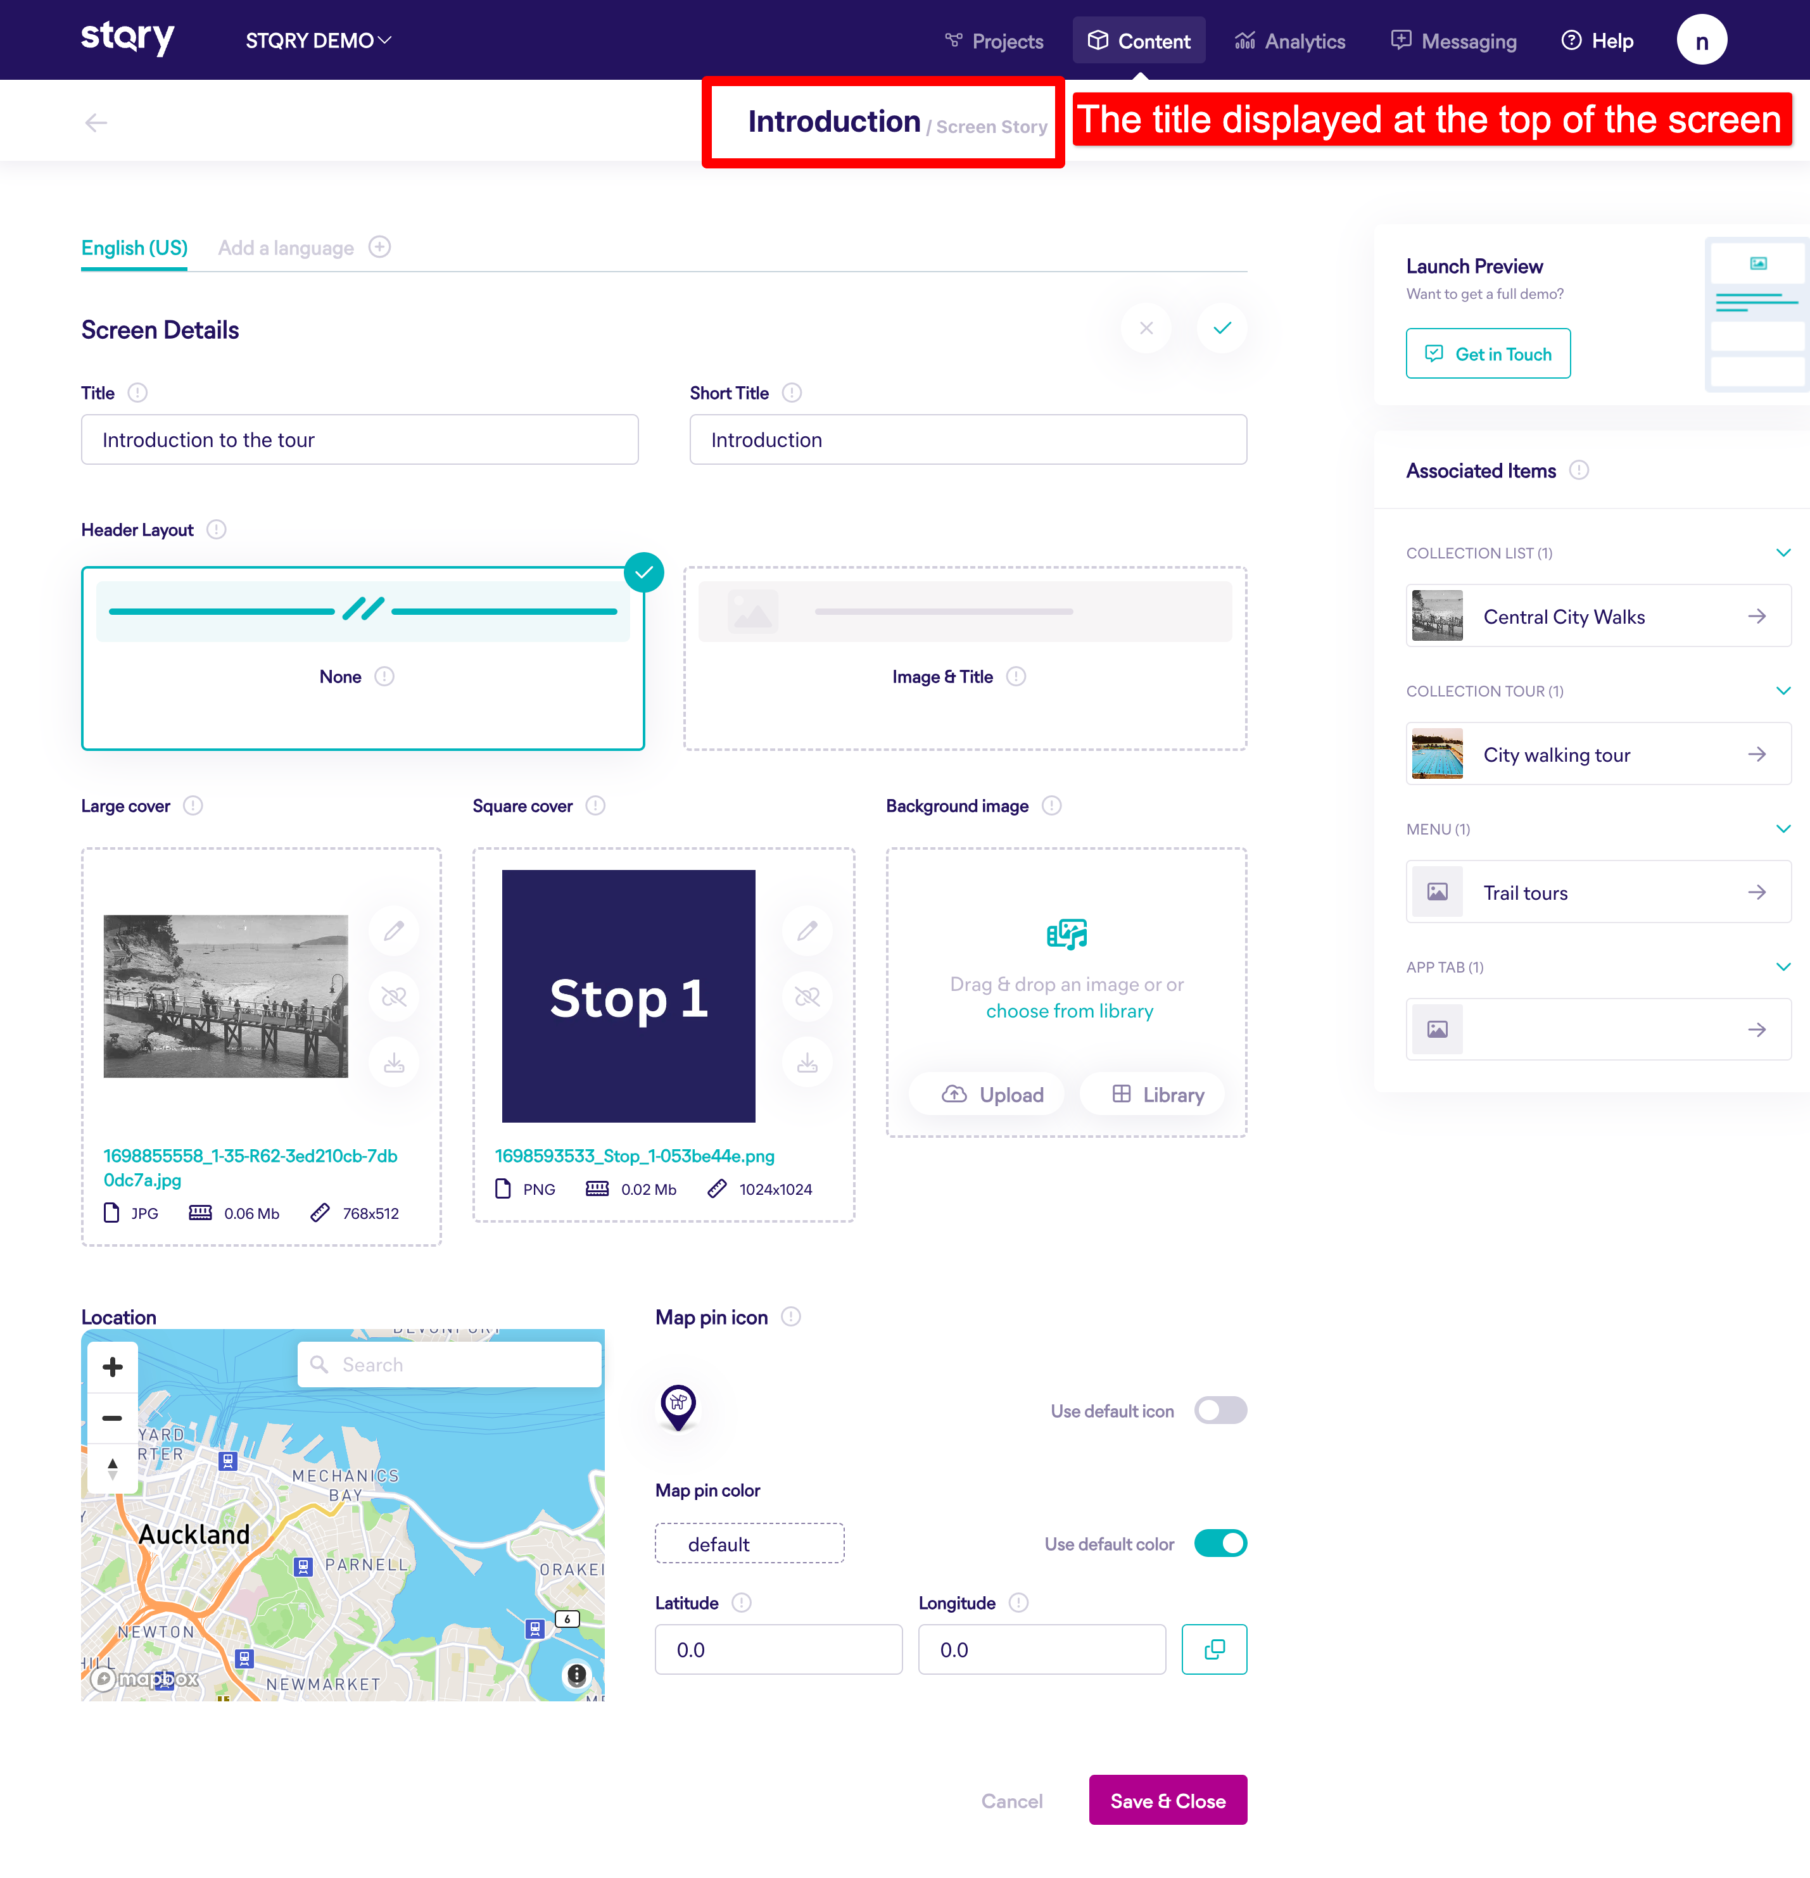Select the Image & Title header layout
1810x1878 pixels.
[x=964, y=659]
